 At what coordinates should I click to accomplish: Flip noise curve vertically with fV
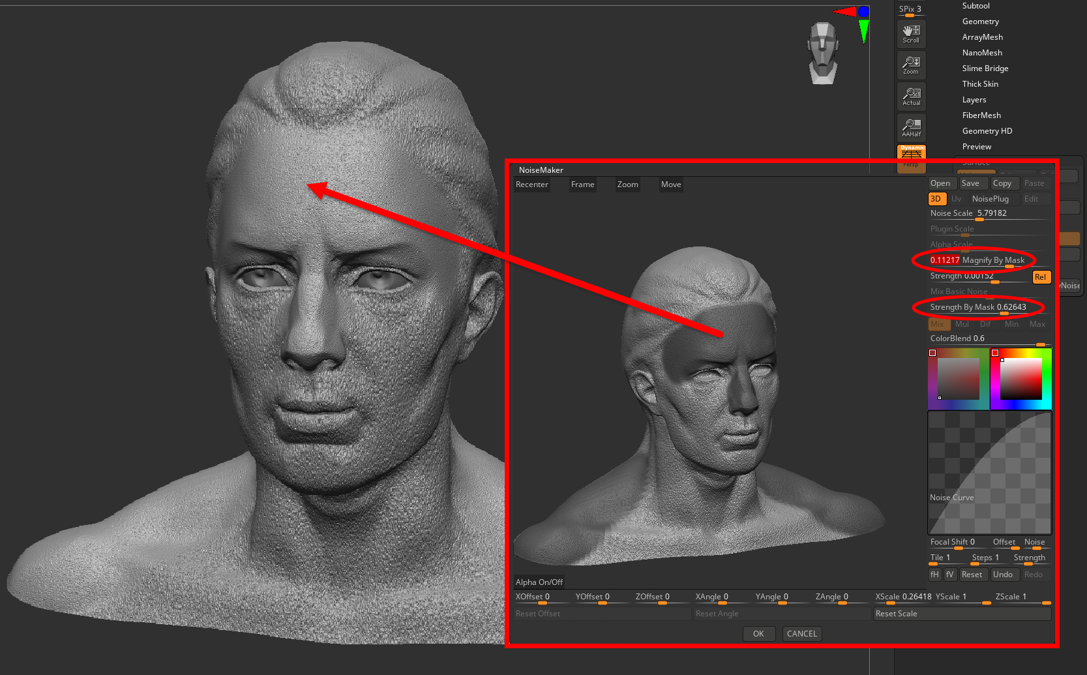point(949,575)
